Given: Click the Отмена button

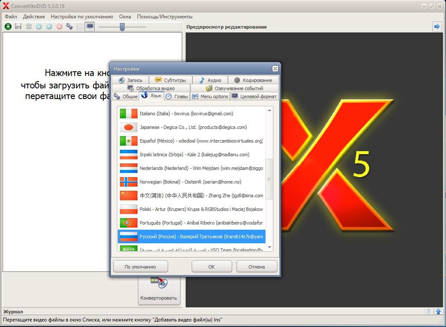Looking at the screenshot, I should [x=257, y=267].
